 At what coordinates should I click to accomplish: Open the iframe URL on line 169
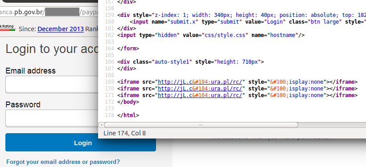(x=200, y=82)
